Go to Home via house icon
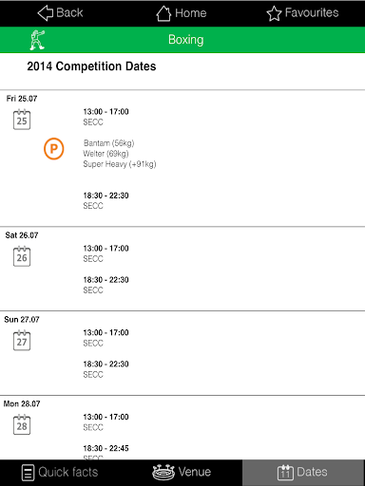 pyautogui.click(x=163, y=13)
